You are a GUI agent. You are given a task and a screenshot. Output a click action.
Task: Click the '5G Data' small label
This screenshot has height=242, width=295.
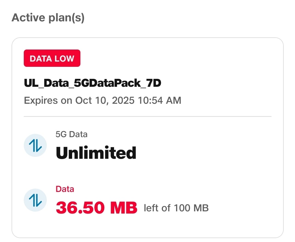(71, 134)
